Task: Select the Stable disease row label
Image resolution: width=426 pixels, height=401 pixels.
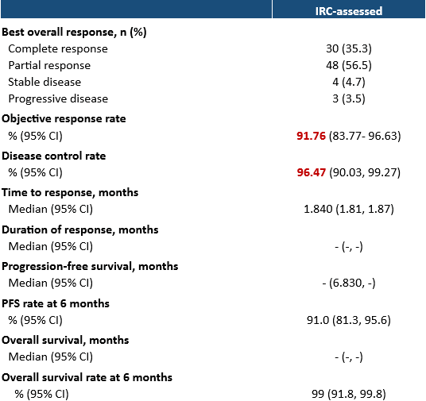Action: coord(45,82)
